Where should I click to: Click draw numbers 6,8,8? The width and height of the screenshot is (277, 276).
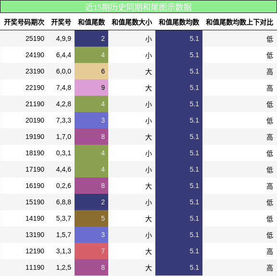tap(63, 202)
